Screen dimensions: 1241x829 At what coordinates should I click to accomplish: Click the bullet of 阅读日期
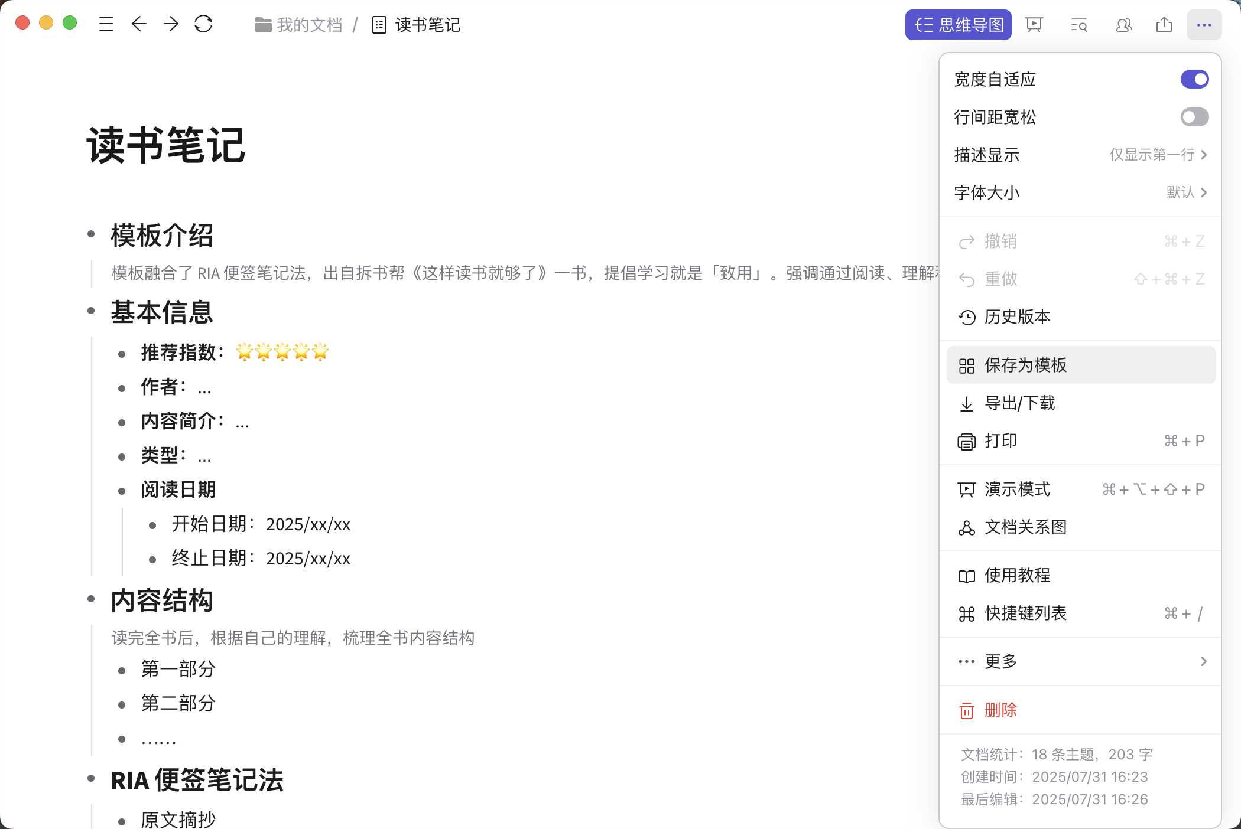(x=122, y=491)
